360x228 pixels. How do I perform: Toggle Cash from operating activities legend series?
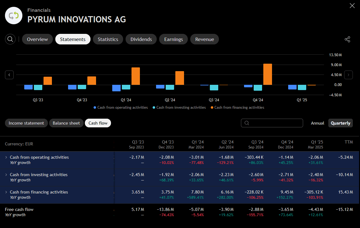(x=121, y=107)
